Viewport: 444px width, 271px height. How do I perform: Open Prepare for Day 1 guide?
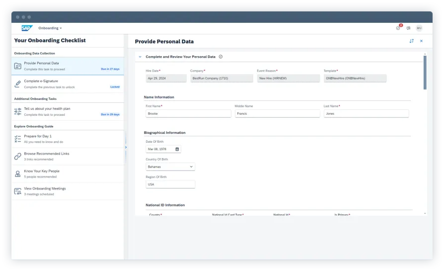[68, 139]
